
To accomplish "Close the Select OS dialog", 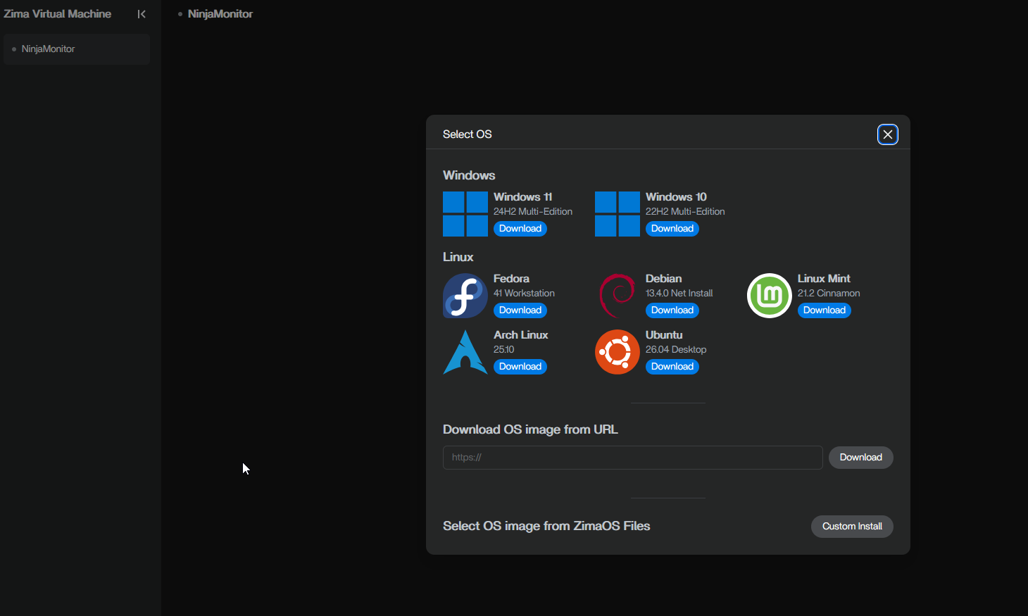I will (x=888, y=134).
